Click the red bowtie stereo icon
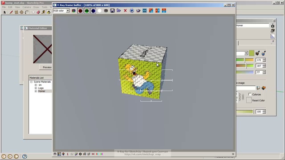 [93, 154]
